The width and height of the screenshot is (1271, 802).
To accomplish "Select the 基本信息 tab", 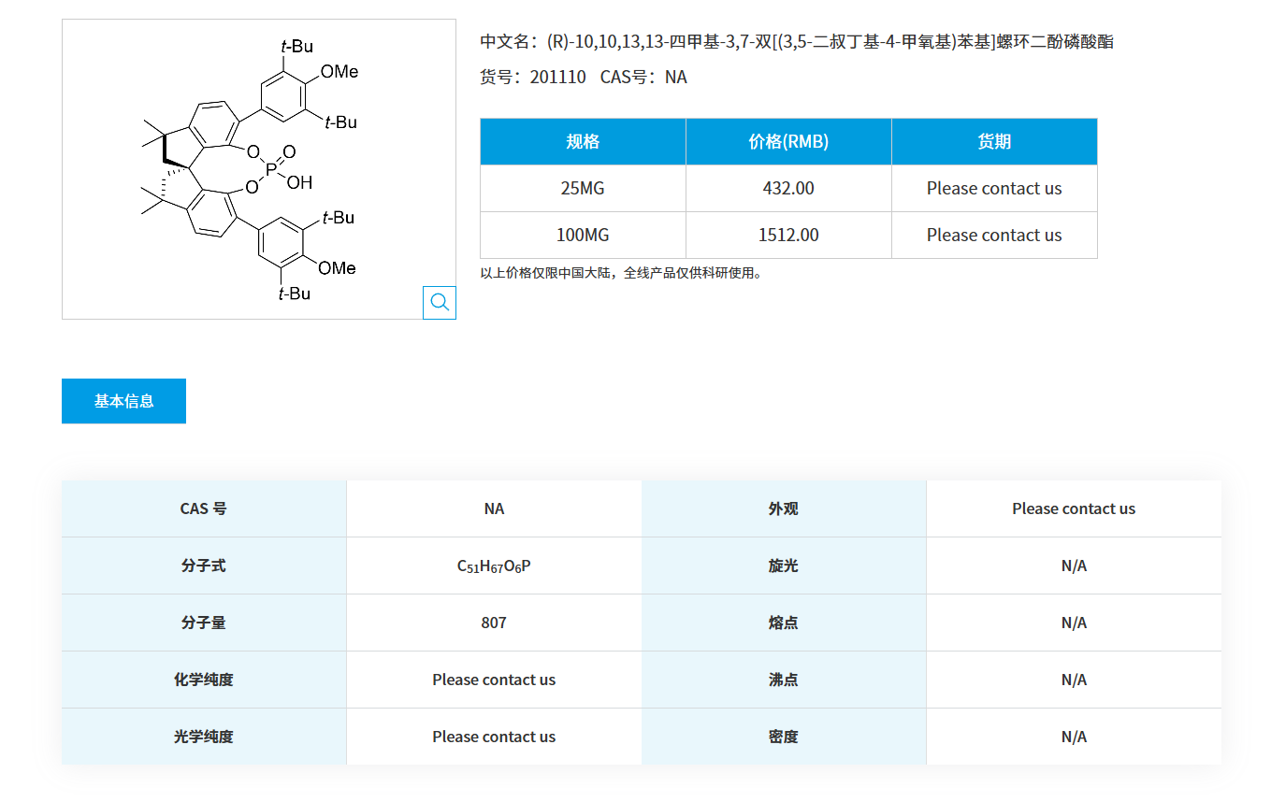I will 123,400.
